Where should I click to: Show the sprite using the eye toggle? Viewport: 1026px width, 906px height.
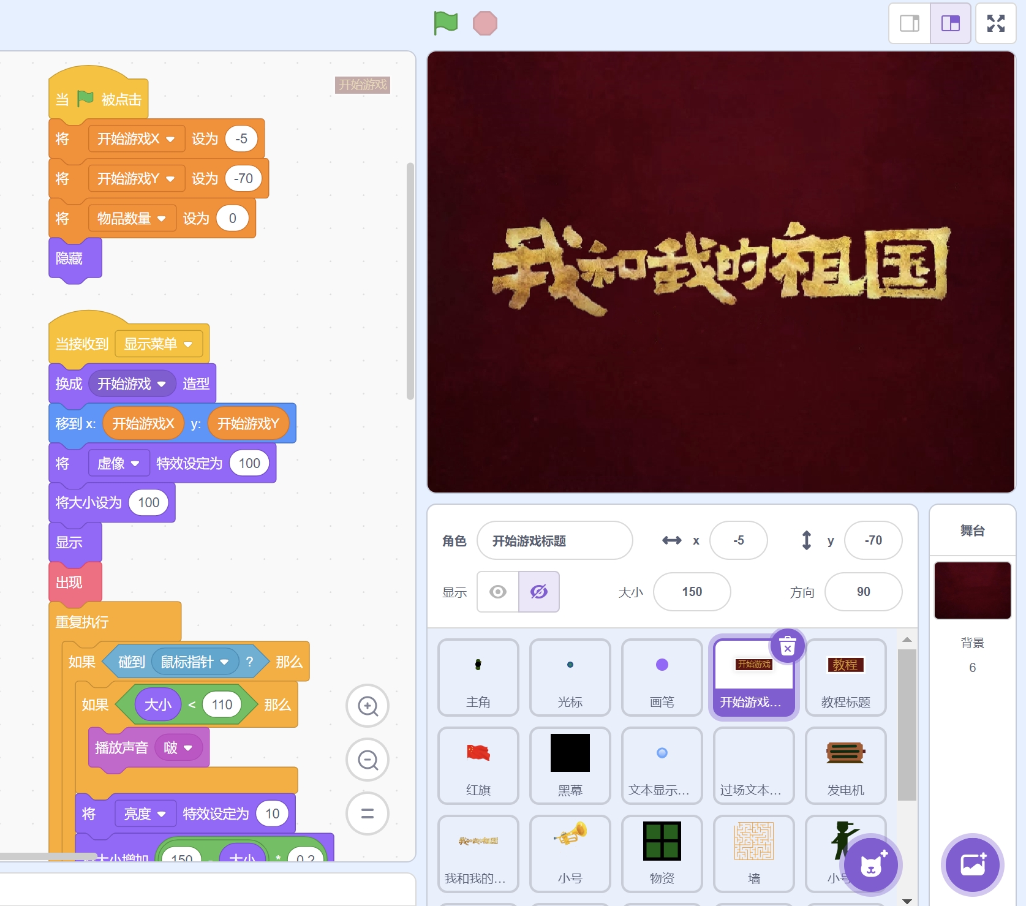(498, 592)
